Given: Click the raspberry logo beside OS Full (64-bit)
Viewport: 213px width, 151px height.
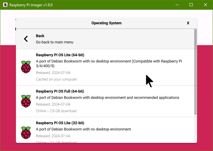Looking at the screenshot, I should click(x=26, y=101).
